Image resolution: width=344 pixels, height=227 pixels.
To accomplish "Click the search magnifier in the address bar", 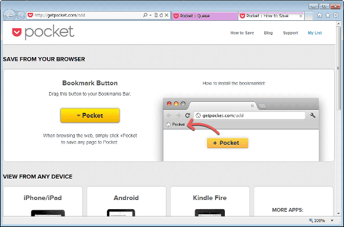I will [x=145, y=15].
